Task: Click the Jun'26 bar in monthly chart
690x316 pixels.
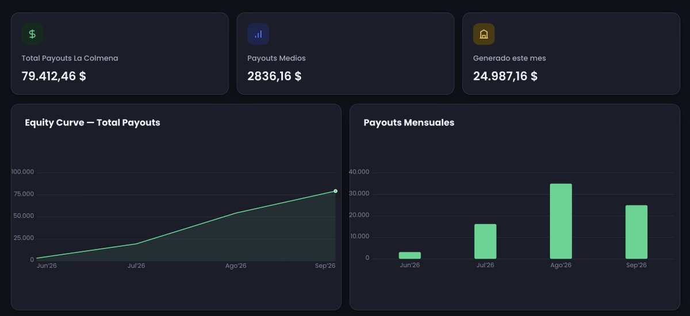Action: click(x=410, y=256)
